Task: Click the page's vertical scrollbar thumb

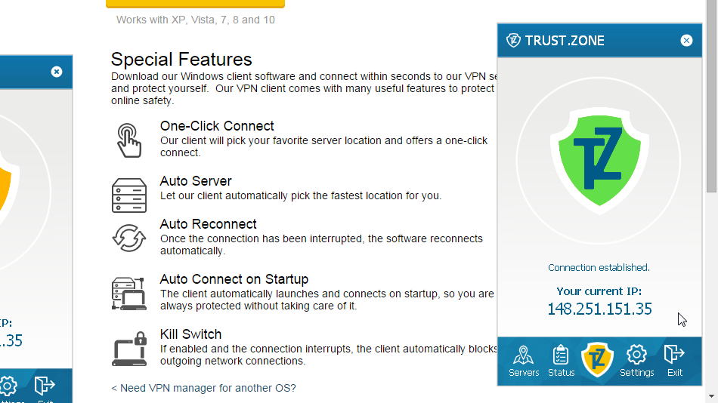Action: (x=711, y=98)
